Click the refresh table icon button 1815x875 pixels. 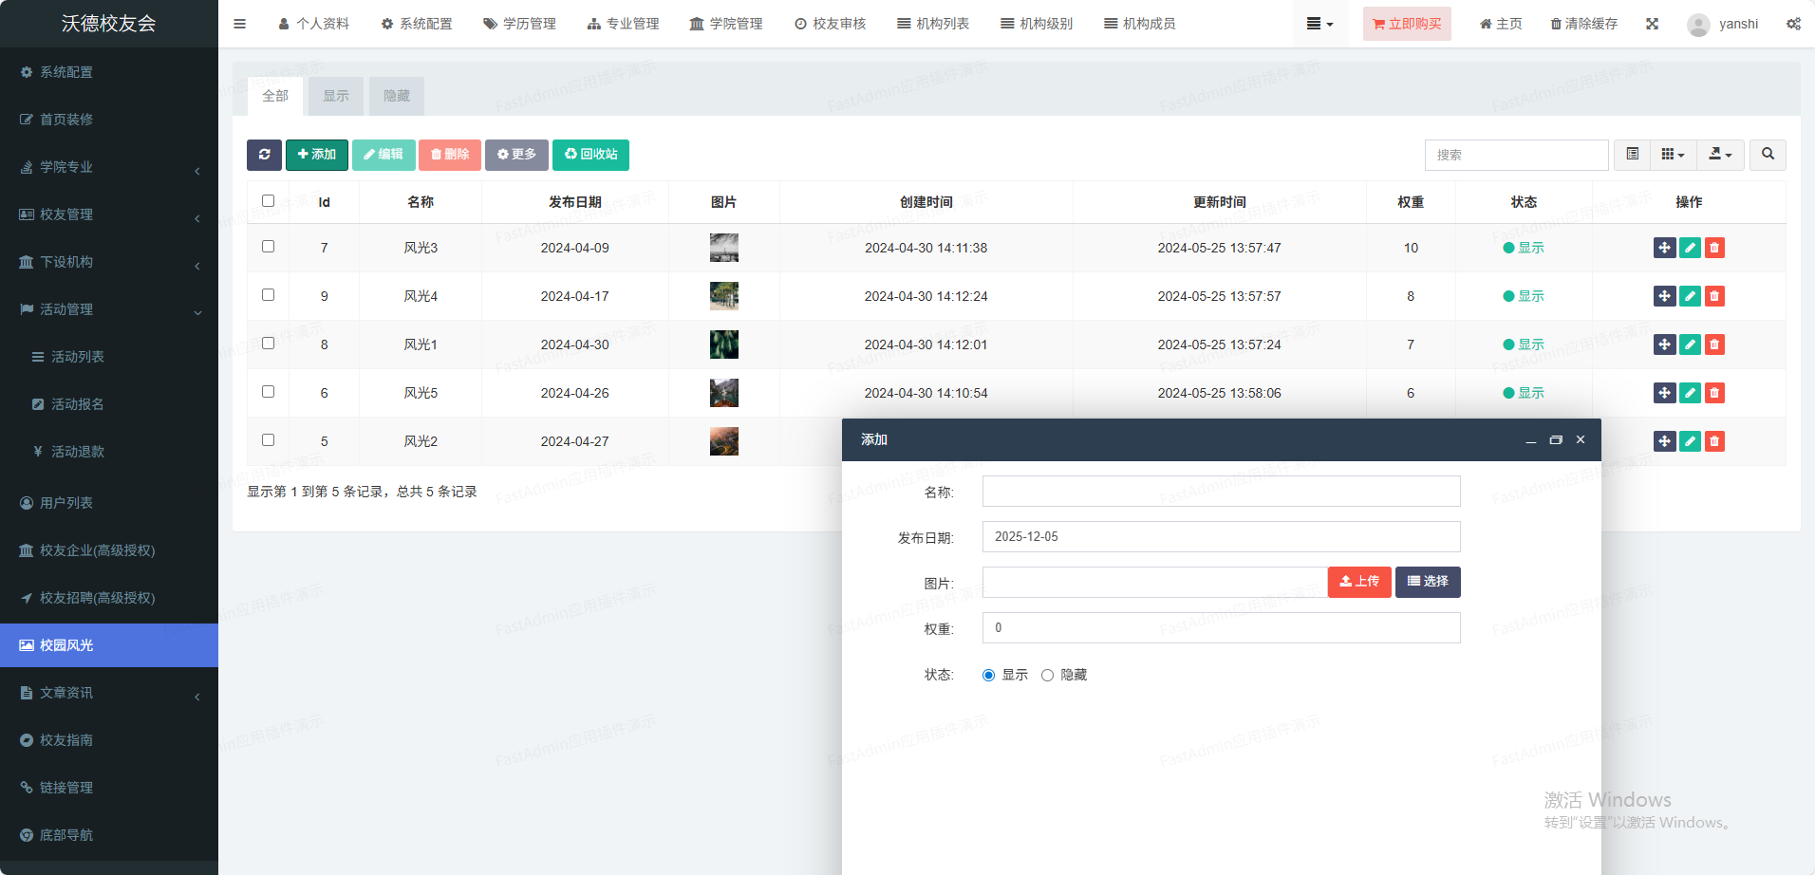(264, 155)
